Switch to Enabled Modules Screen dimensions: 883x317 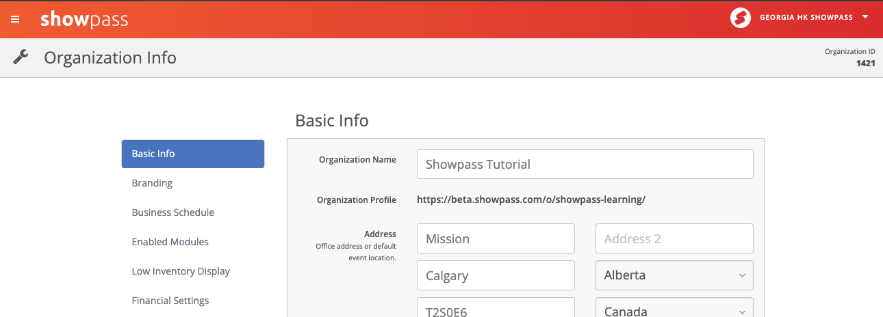pyautogui.click(x=170, y=242)
